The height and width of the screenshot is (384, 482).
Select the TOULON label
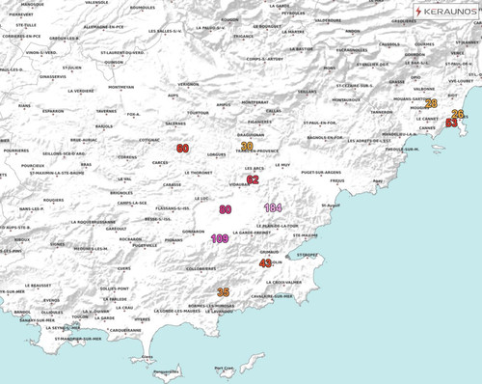[x=80, y=316]
